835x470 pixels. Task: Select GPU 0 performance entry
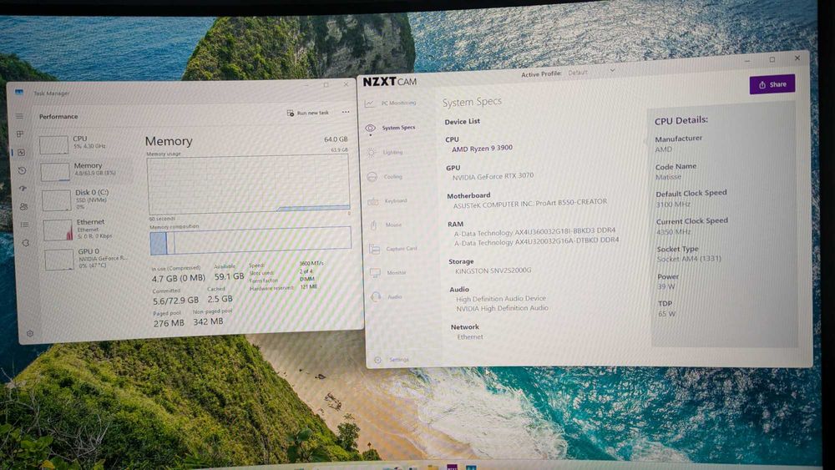pos(89,258)
